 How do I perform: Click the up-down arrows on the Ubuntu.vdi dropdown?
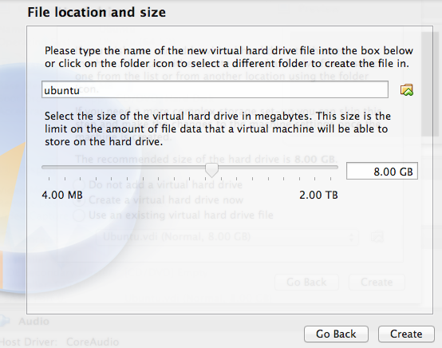[x=351, y=237]
